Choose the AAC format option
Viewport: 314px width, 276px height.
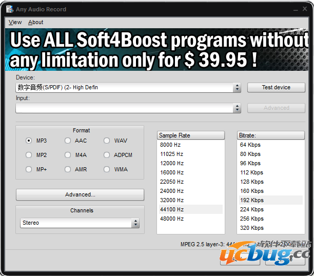pos(68,141)
